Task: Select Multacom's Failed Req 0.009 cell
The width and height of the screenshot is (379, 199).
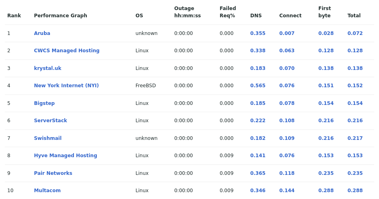Action: pyautogui.click(x=226, y=190)
